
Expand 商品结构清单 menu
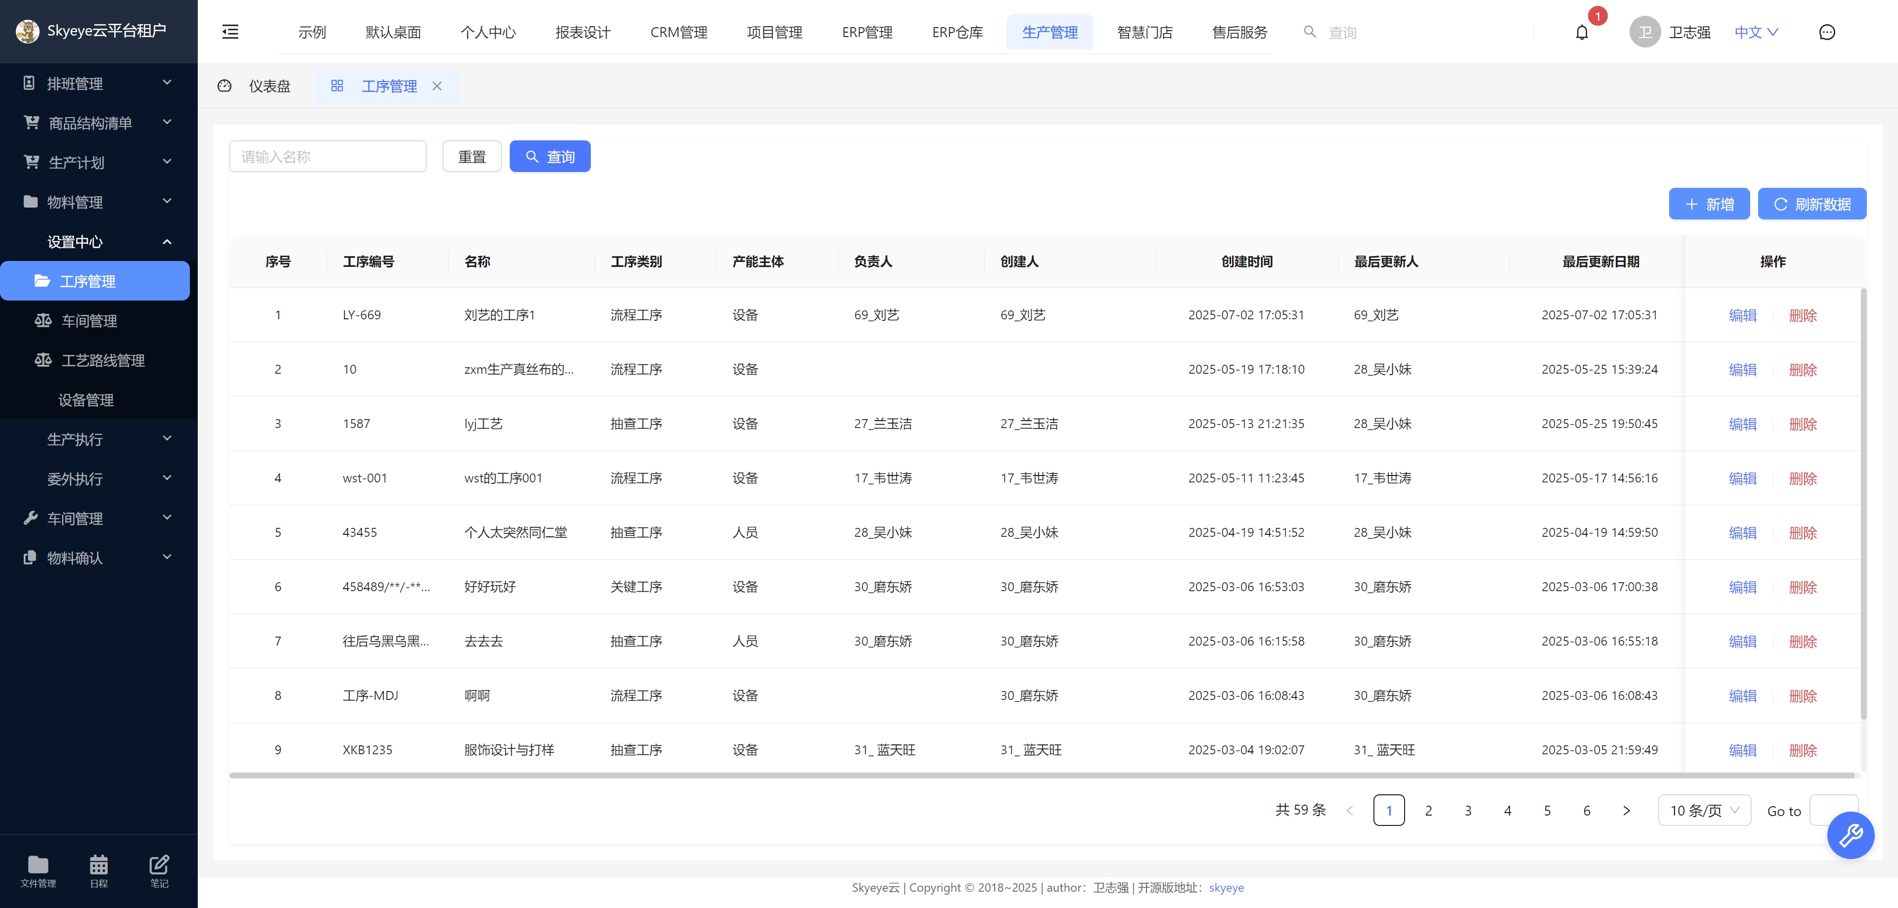[x=99, y=122]
